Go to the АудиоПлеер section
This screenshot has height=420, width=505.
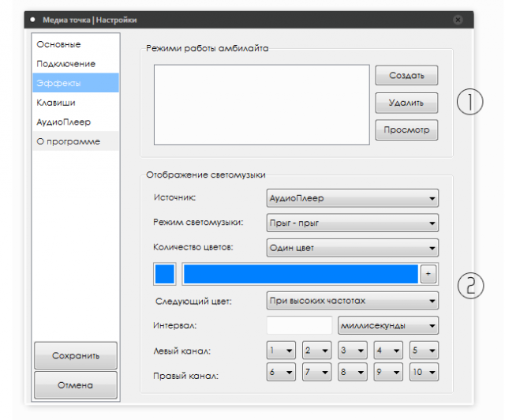[75, 122]
